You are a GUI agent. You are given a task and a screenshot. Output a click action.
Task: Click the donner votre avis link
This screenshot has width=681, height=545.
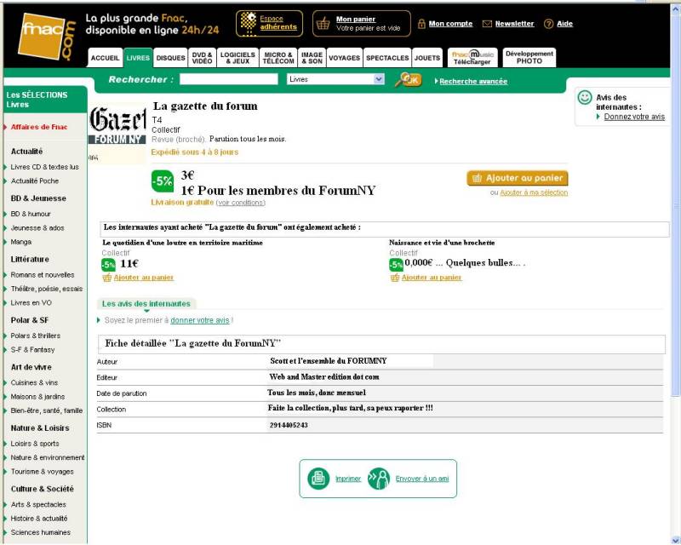(x=200, y=320)
